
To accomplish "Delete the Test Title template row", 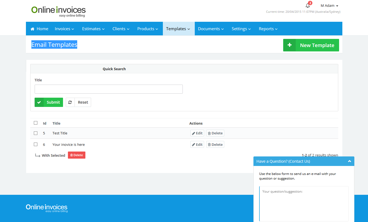I will point(215,133).
